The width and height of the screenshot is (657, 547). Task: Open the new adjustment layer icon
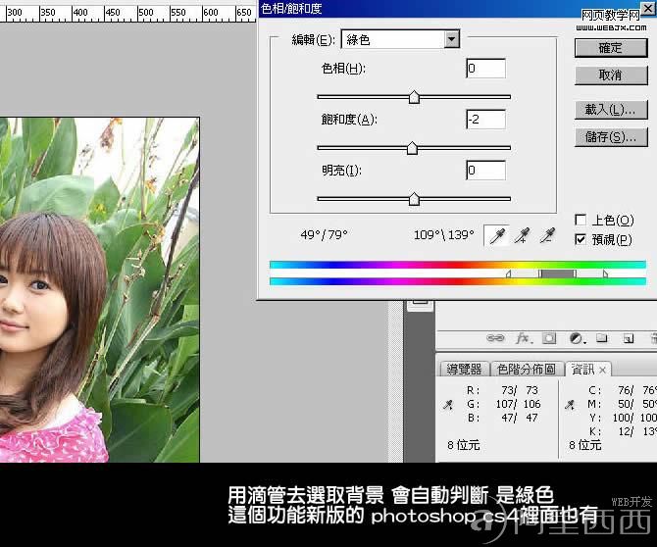(x=575, y=338)
